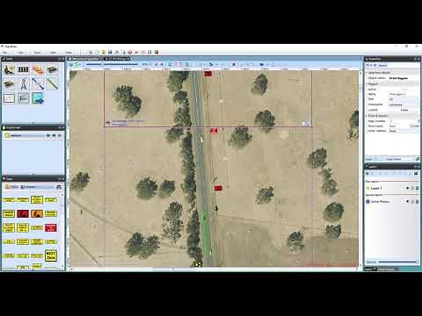Image resolution: width=422 pixels, height=316 pixels.
Task: Click the red sign at top of road
Action: (x=208, y=74)
